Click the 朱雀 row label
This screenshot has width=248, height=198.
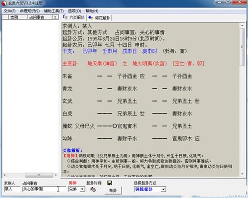point(67,76)
